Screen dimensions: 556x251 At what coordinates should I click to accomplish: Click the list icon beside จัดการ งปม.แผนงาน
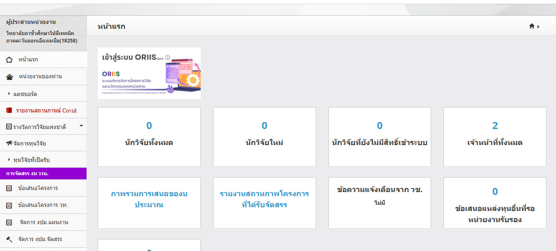click(x=9, y=222)
